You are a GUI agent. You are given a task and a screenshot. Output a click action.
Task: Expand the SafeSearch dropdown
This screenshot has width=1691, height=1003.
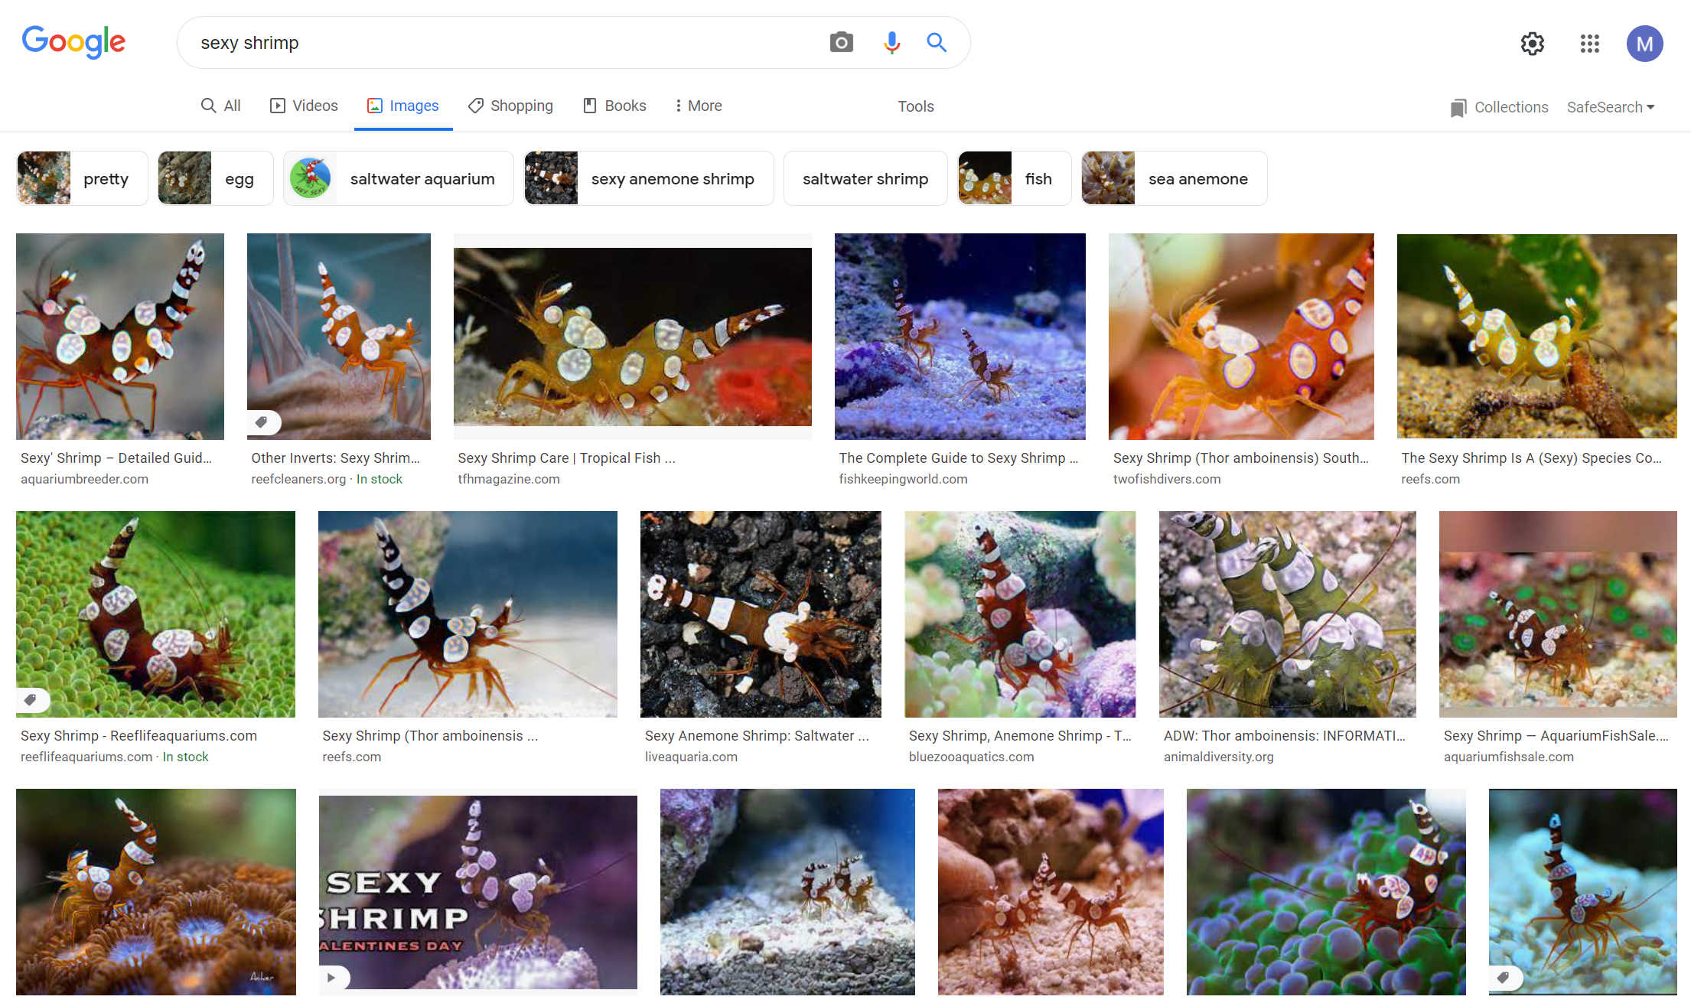click(1610, 107)
